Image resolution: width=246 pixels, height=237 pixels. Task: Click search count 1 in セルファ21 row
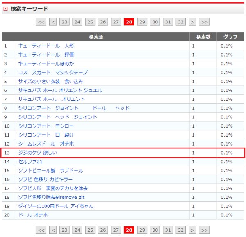[193, 162]
